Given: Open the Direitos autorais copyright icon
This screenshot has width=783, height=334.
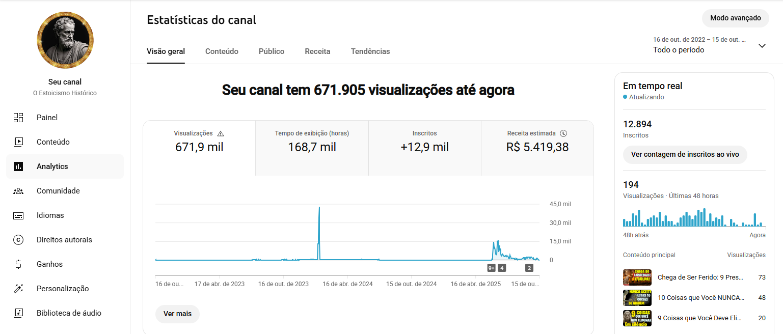Looking at the screenshot, I should [x=18, y=240].
